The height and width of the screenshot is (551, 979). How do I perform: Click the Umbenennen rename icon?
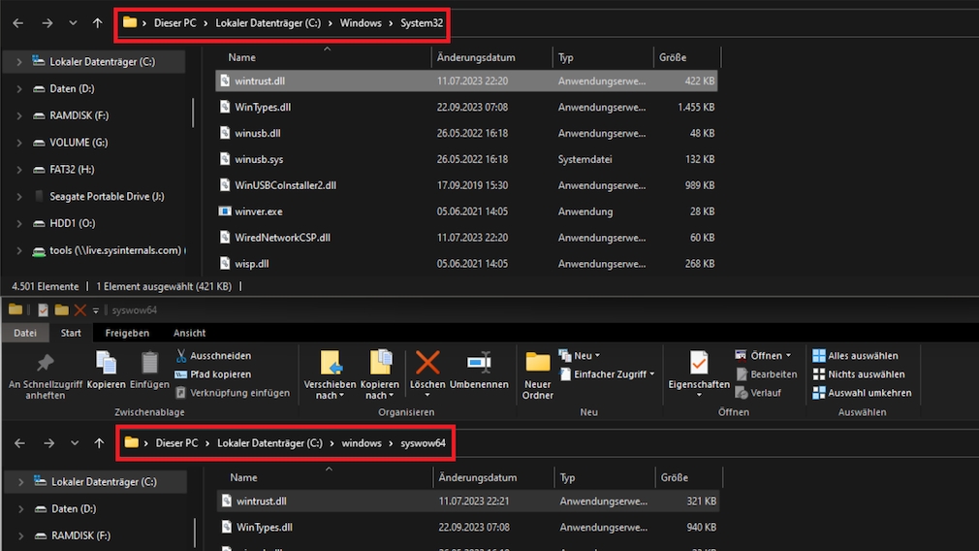(479, 364)
